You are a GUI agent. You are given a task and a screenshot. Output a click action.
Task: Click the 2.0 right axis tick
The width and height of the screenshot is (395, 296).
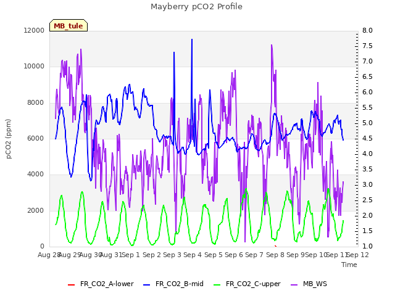[x=367, y=215]
